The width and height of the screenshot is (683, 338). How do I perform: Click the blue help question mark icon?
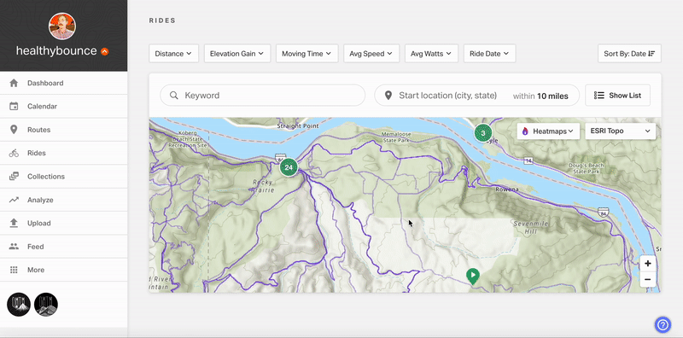[x=663, y=324]
